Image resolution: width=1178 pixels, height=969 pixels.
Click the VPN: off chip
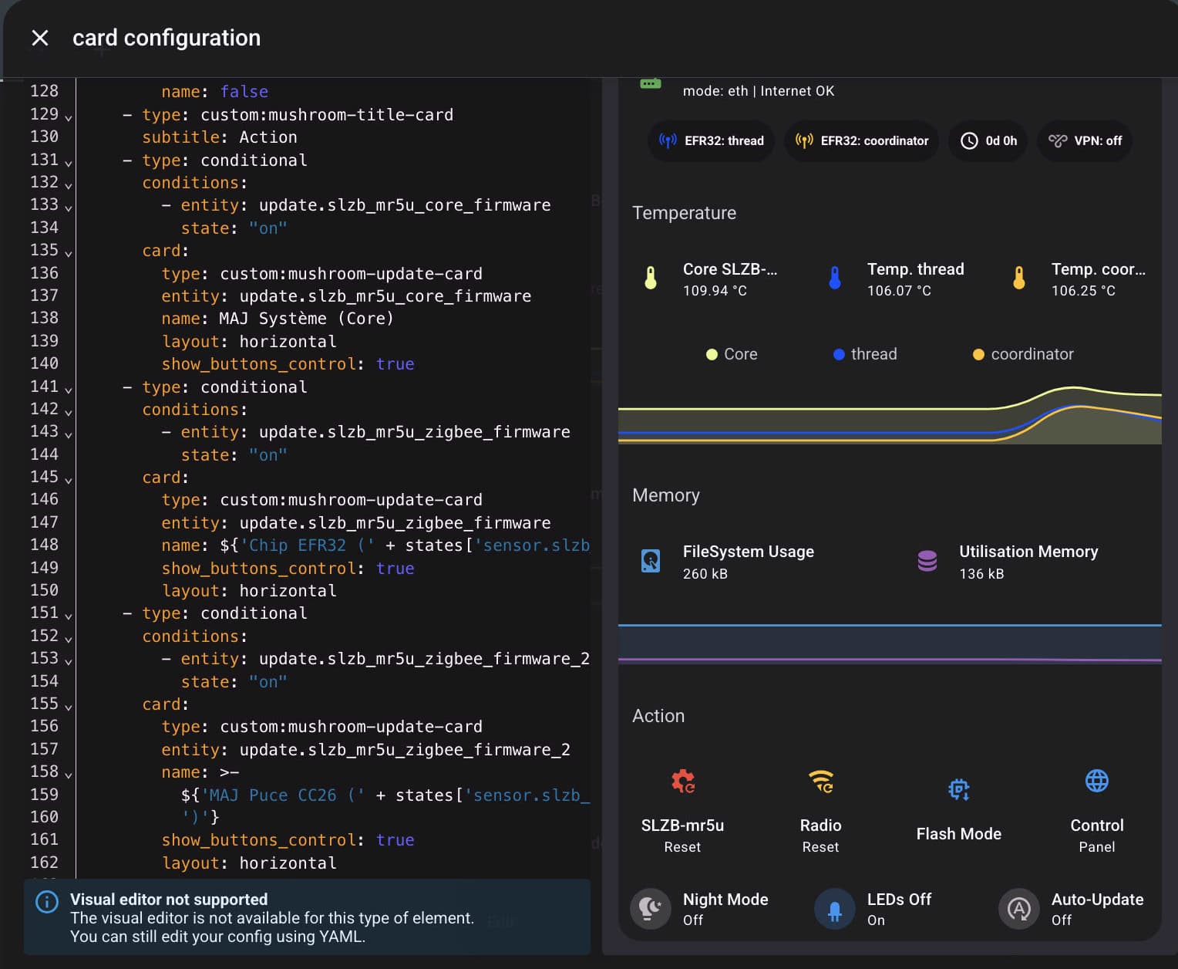click(1085, 140)
